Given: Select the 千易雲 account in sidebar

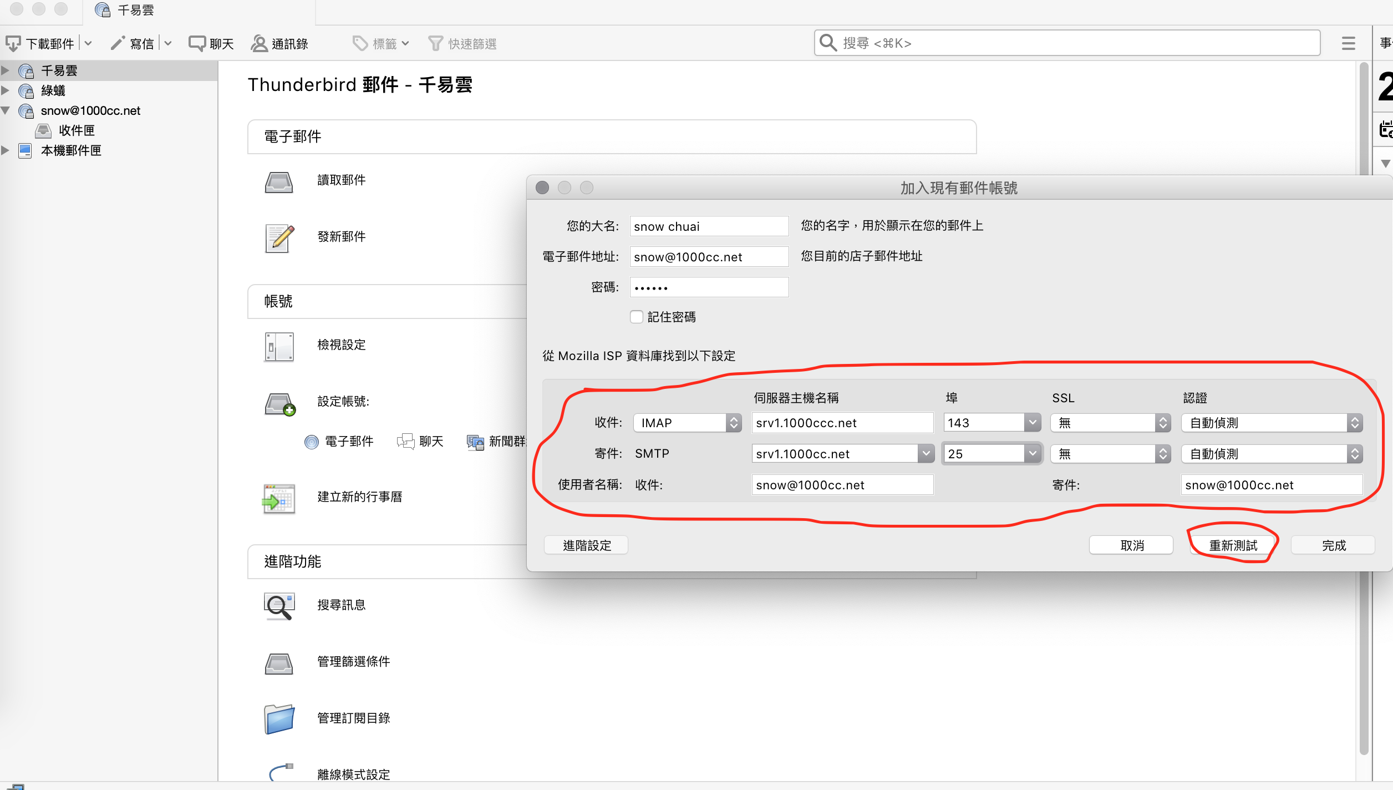Looking at the screenshot, I should [109, 70].
